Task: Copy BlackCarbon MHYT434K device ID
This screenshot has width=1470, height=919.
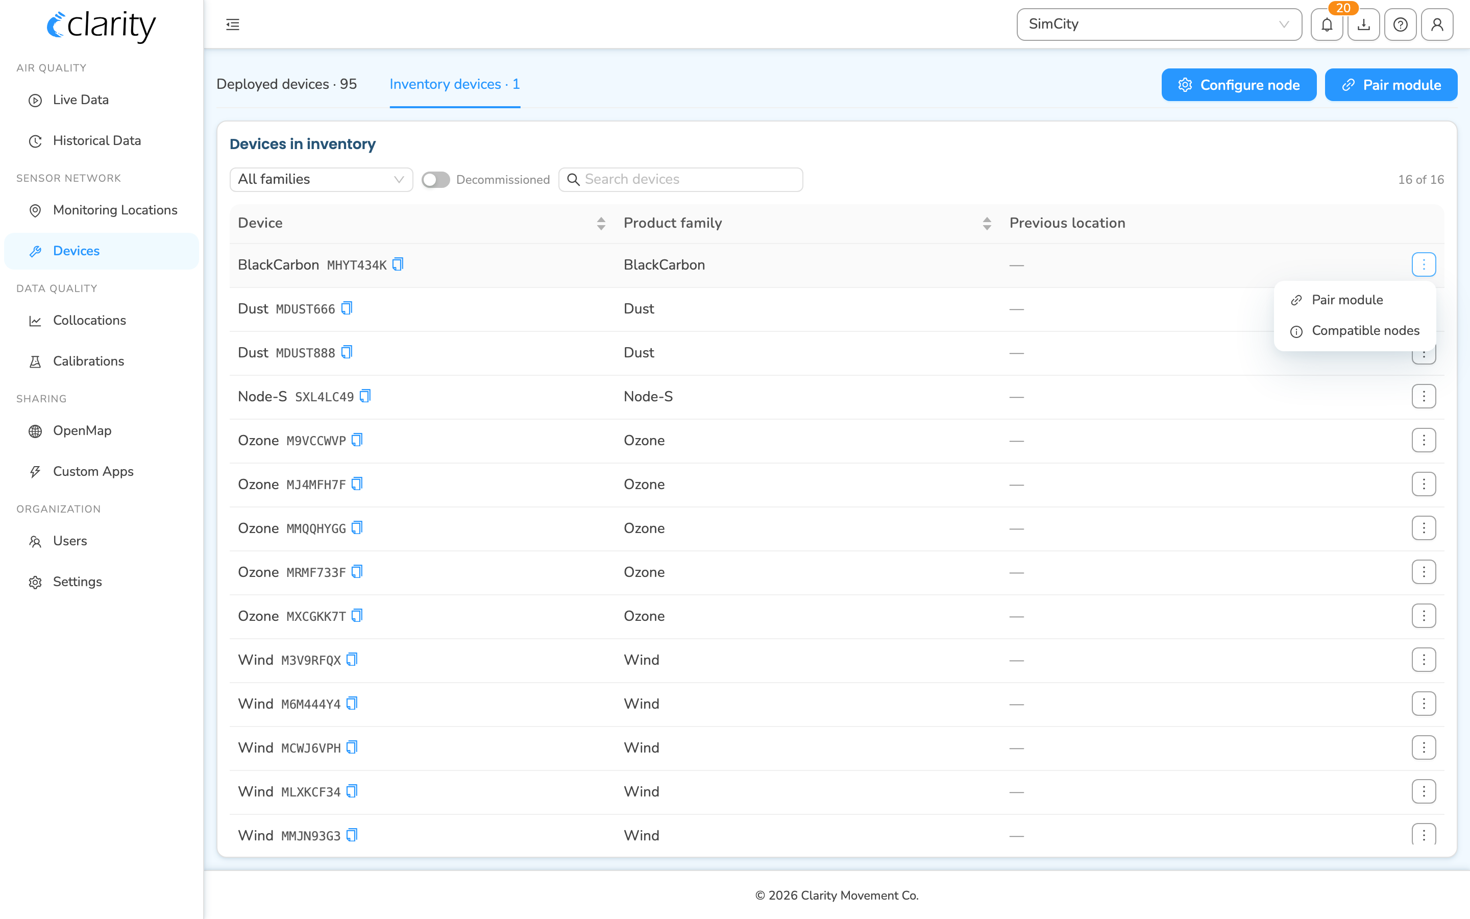Action: [x=398, y=264]
